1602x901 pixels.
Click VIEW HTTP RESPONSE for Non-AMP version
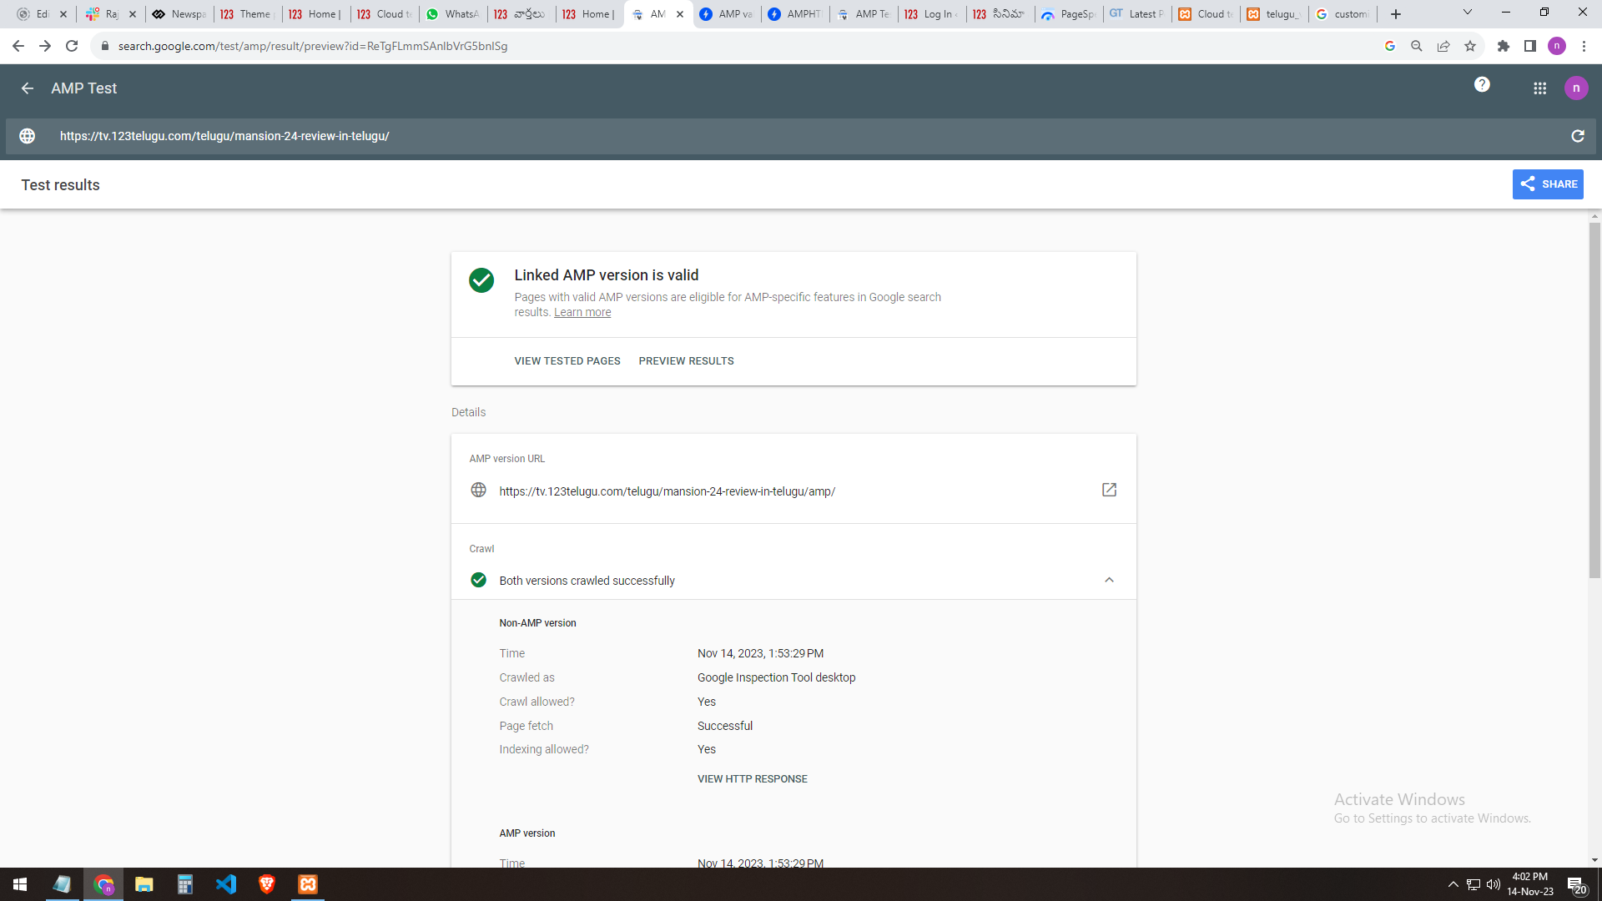point(753,779)
